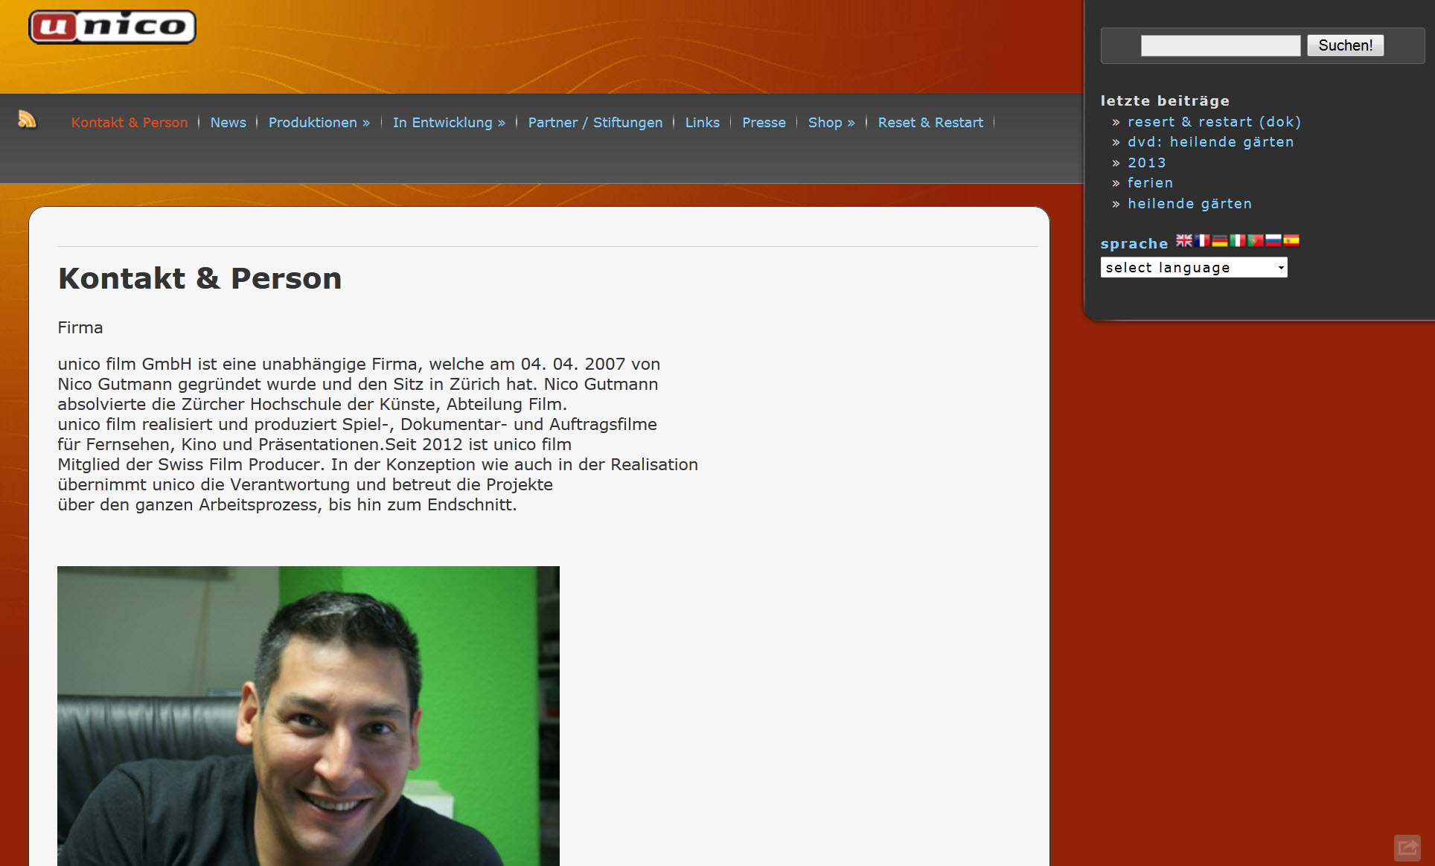Open the select language dropdown
Screen dimensions: 1435x866
(x=1194, y=268)
